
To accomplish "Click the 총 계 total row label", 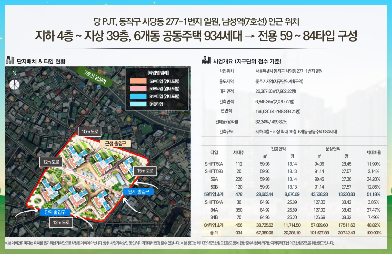I will click(x=214, y=233).
